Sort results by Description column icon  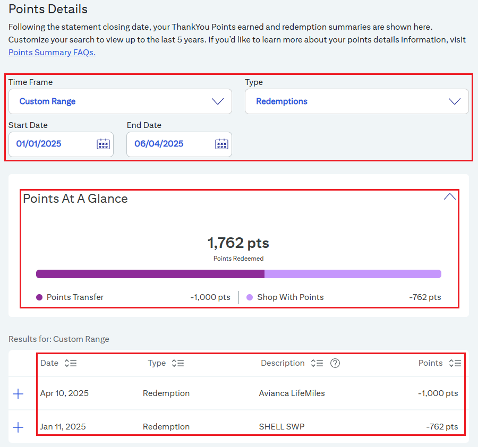317,363
